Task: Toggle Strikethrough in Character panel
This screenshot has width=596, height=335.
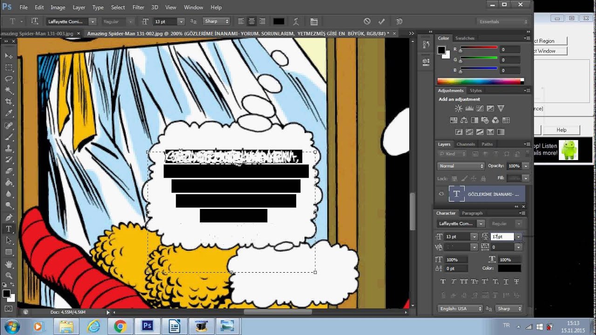Action: pos(517,281)
